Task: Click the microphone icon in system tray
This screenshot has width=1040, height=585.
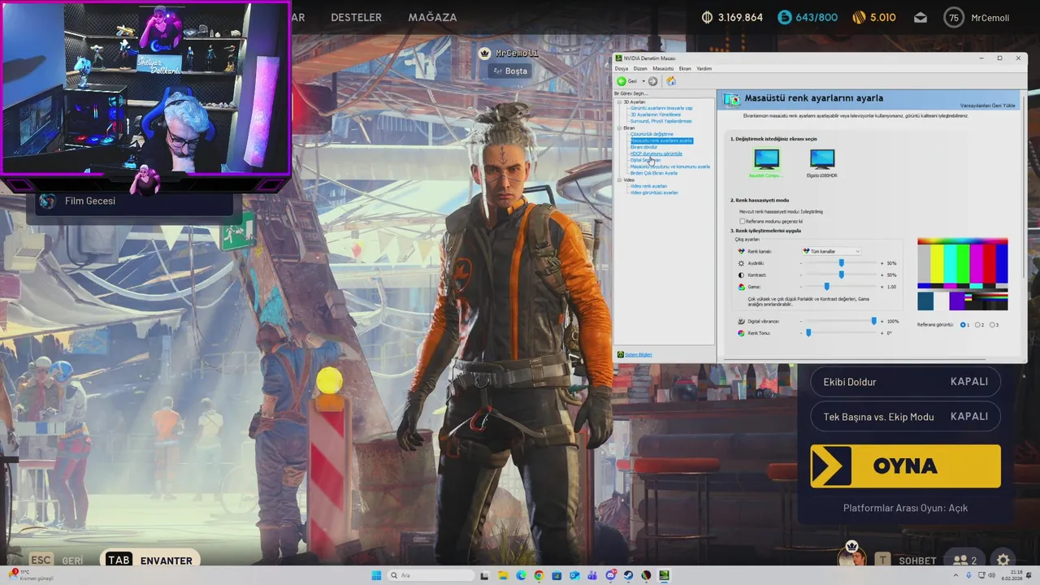Action: pos(969,575)
